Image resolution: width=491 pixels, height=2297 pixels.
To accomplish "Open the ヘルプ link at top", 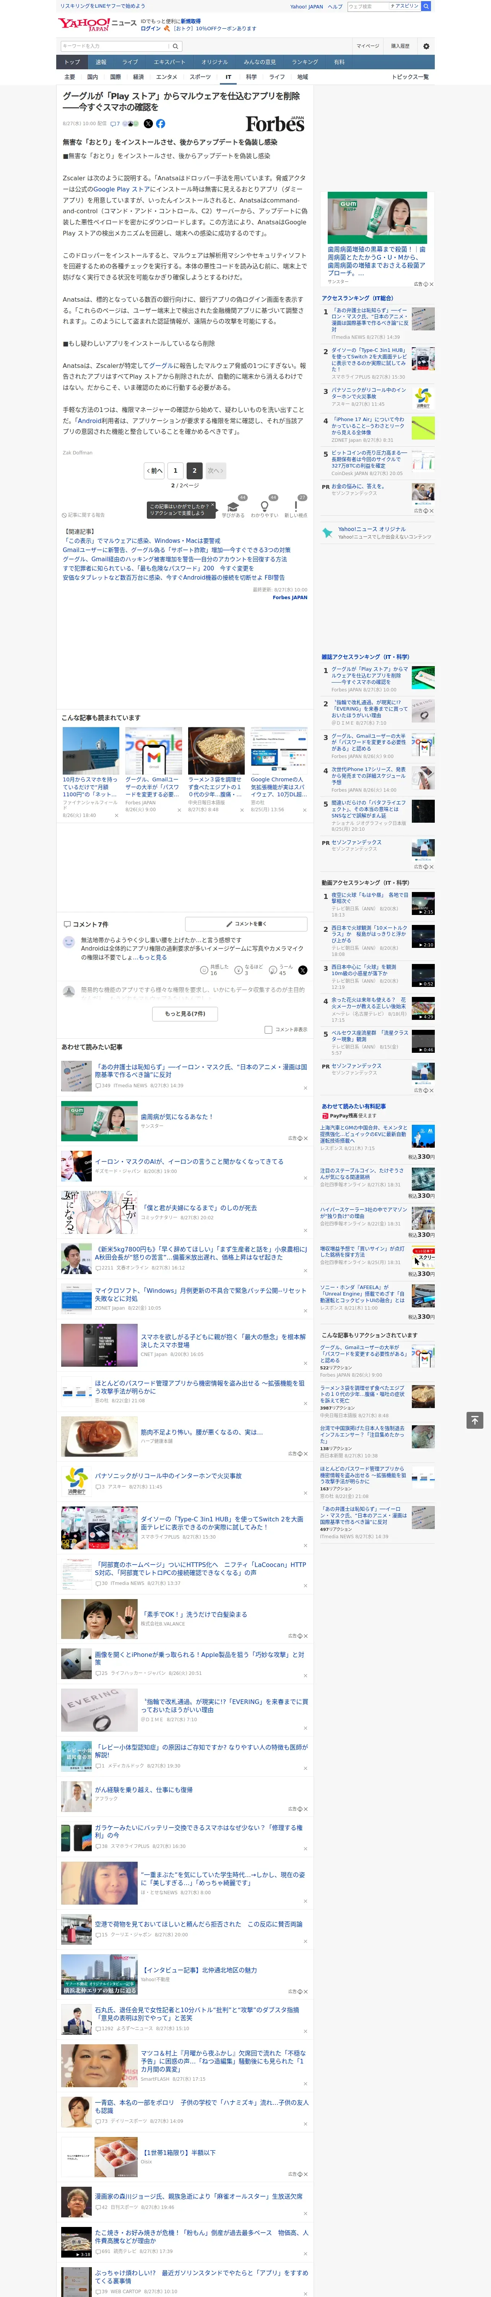I will (334, 6).
